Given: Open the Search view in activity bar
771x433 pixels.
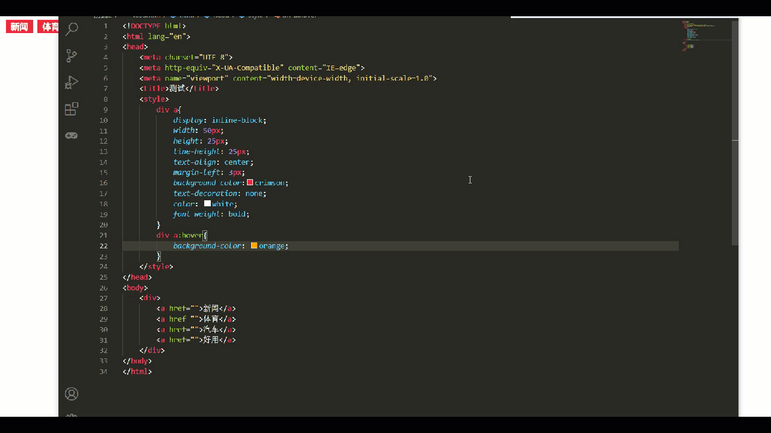Looking at the screenshot, I should (x=72, y=29).
